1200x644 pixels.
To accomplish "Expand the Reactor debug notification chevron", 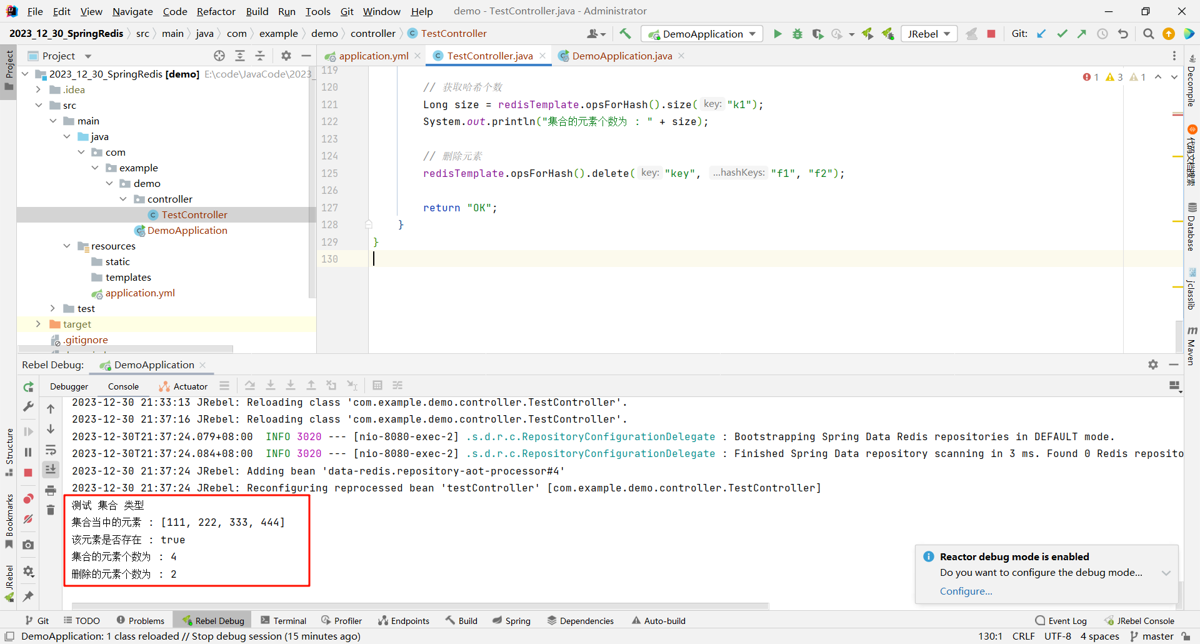I will pyautogui.click(x=1166, y=573).
